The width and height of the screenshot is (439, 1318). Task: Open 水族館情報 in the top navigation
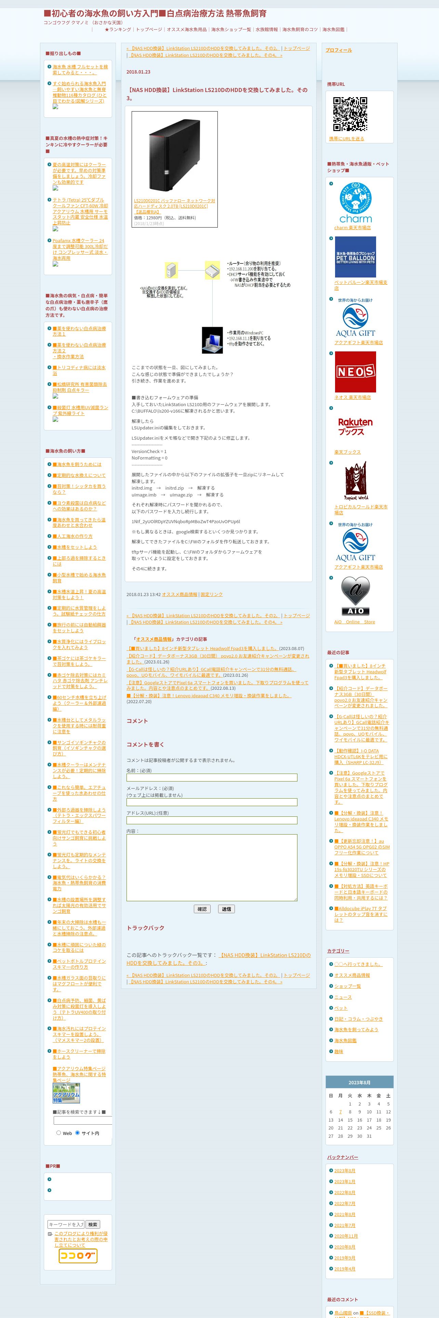click(267, 30)
